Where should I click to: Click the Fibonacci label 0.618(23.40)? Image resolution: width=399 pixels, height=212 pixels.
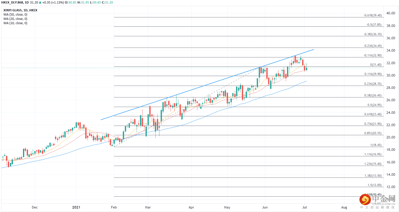click(373, 114)
